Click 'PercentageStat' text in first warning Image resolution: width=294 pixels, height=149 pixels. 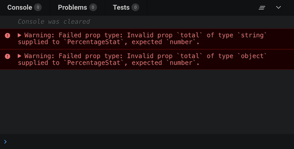point(94,42)
